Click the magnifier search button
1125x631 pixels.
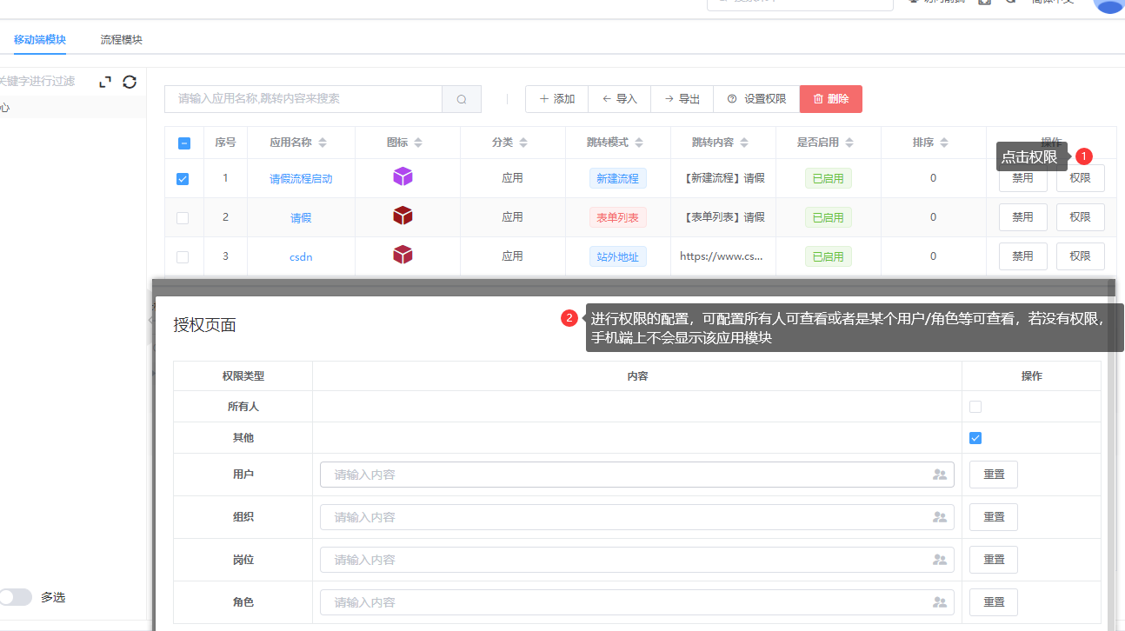(462, 99)
